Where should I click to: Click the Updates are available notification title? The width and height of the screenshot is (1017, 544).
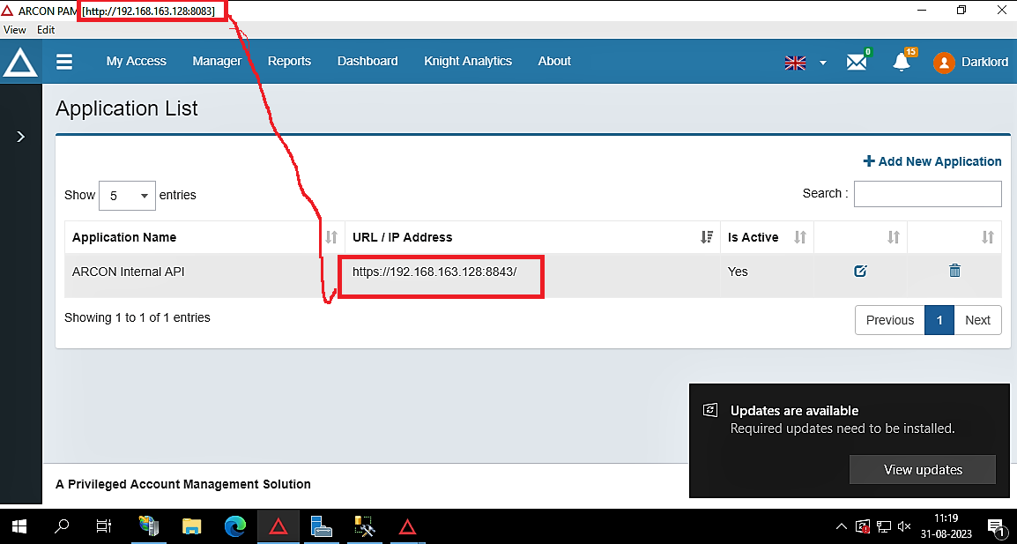click(795, 410)
